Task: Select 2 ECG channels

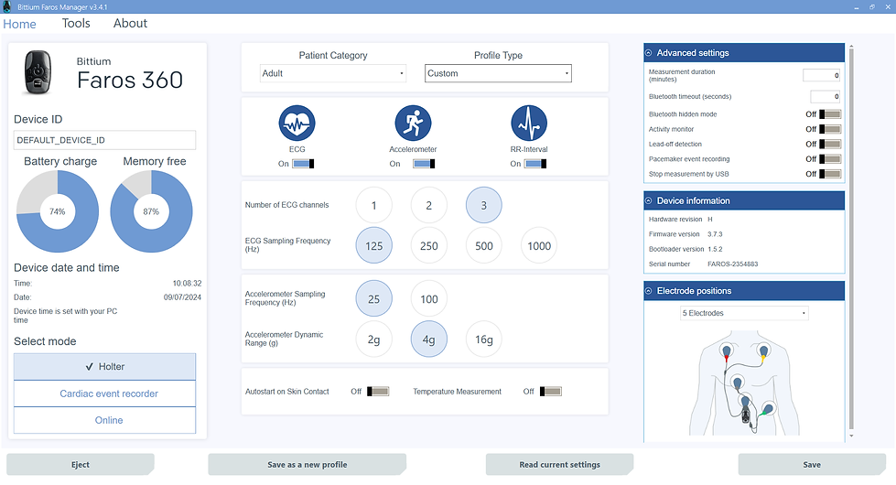Action: click(x=428, y=205)
